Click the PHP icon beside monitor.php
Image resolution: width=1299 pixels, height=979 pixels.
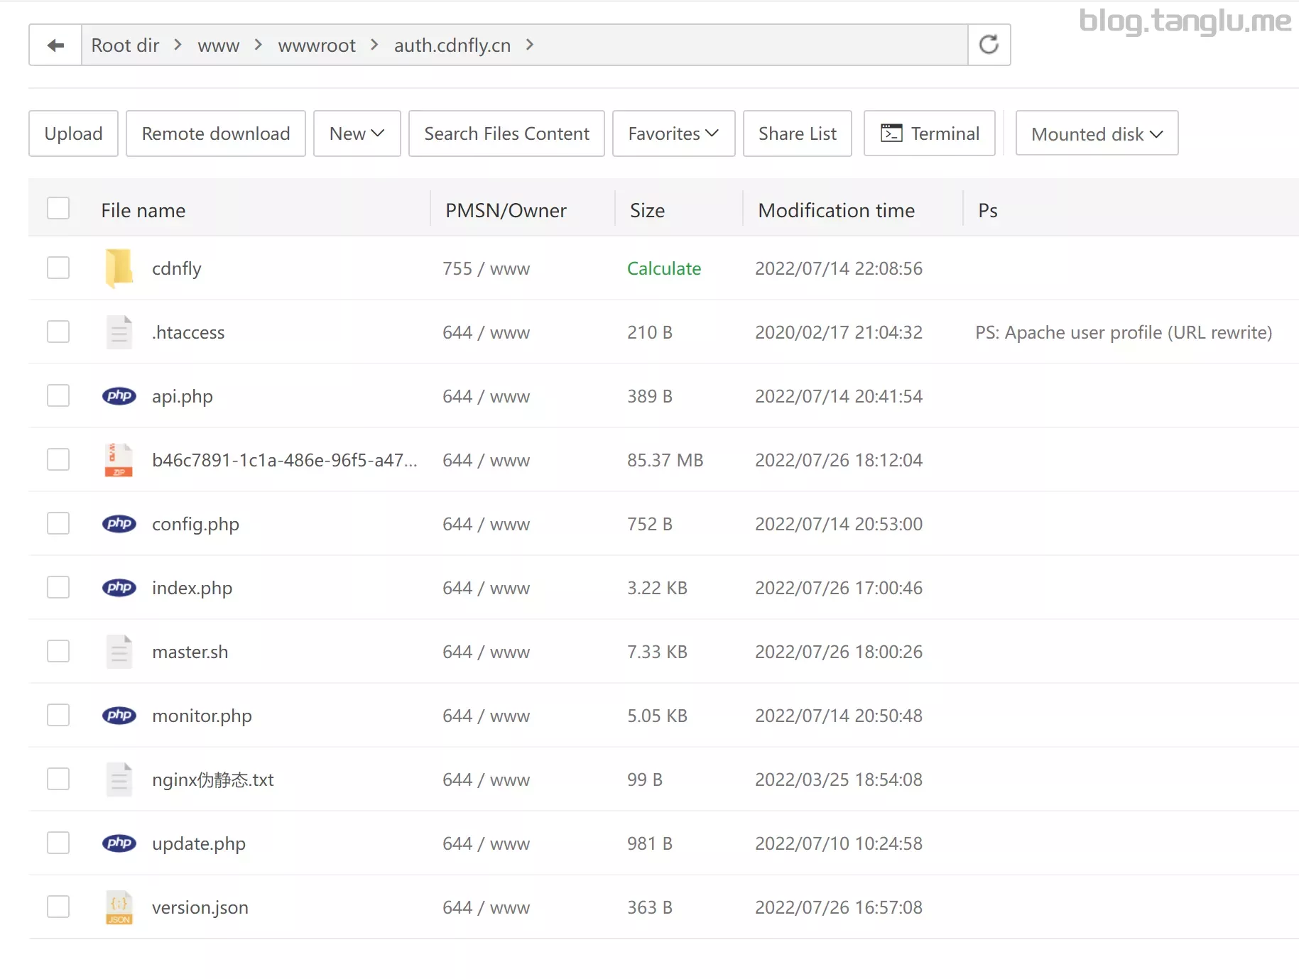pyautogui.click(x=119, y=716)
